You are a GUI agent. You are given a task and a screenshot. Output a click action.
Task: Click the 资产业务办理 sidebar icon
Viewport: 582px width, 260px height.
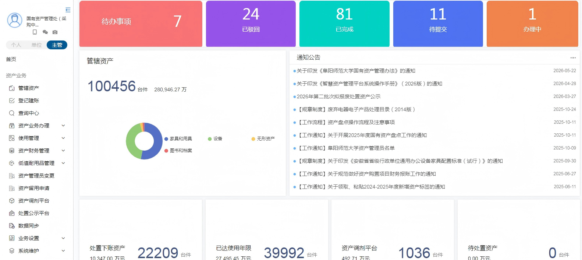tap(12, 126)
